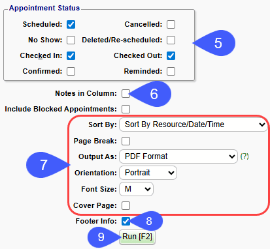Uncheck the Scheduled status checkbox
The height and width of the screenshot is (249, 270).
(71, 24)
